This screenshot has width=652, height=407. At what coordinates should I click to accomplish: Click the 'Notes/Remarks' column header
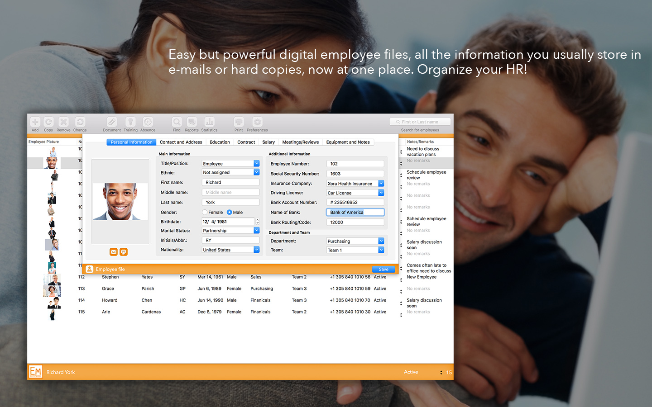point(420,142)
